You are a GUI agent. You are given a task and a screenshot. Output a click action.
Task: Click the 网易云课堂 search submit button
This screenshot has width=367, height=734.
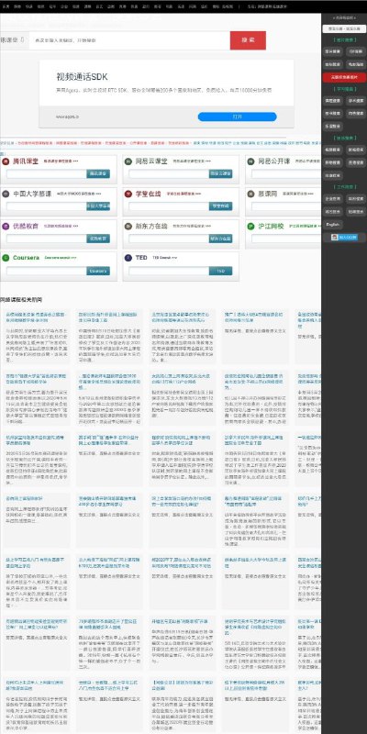220,173
